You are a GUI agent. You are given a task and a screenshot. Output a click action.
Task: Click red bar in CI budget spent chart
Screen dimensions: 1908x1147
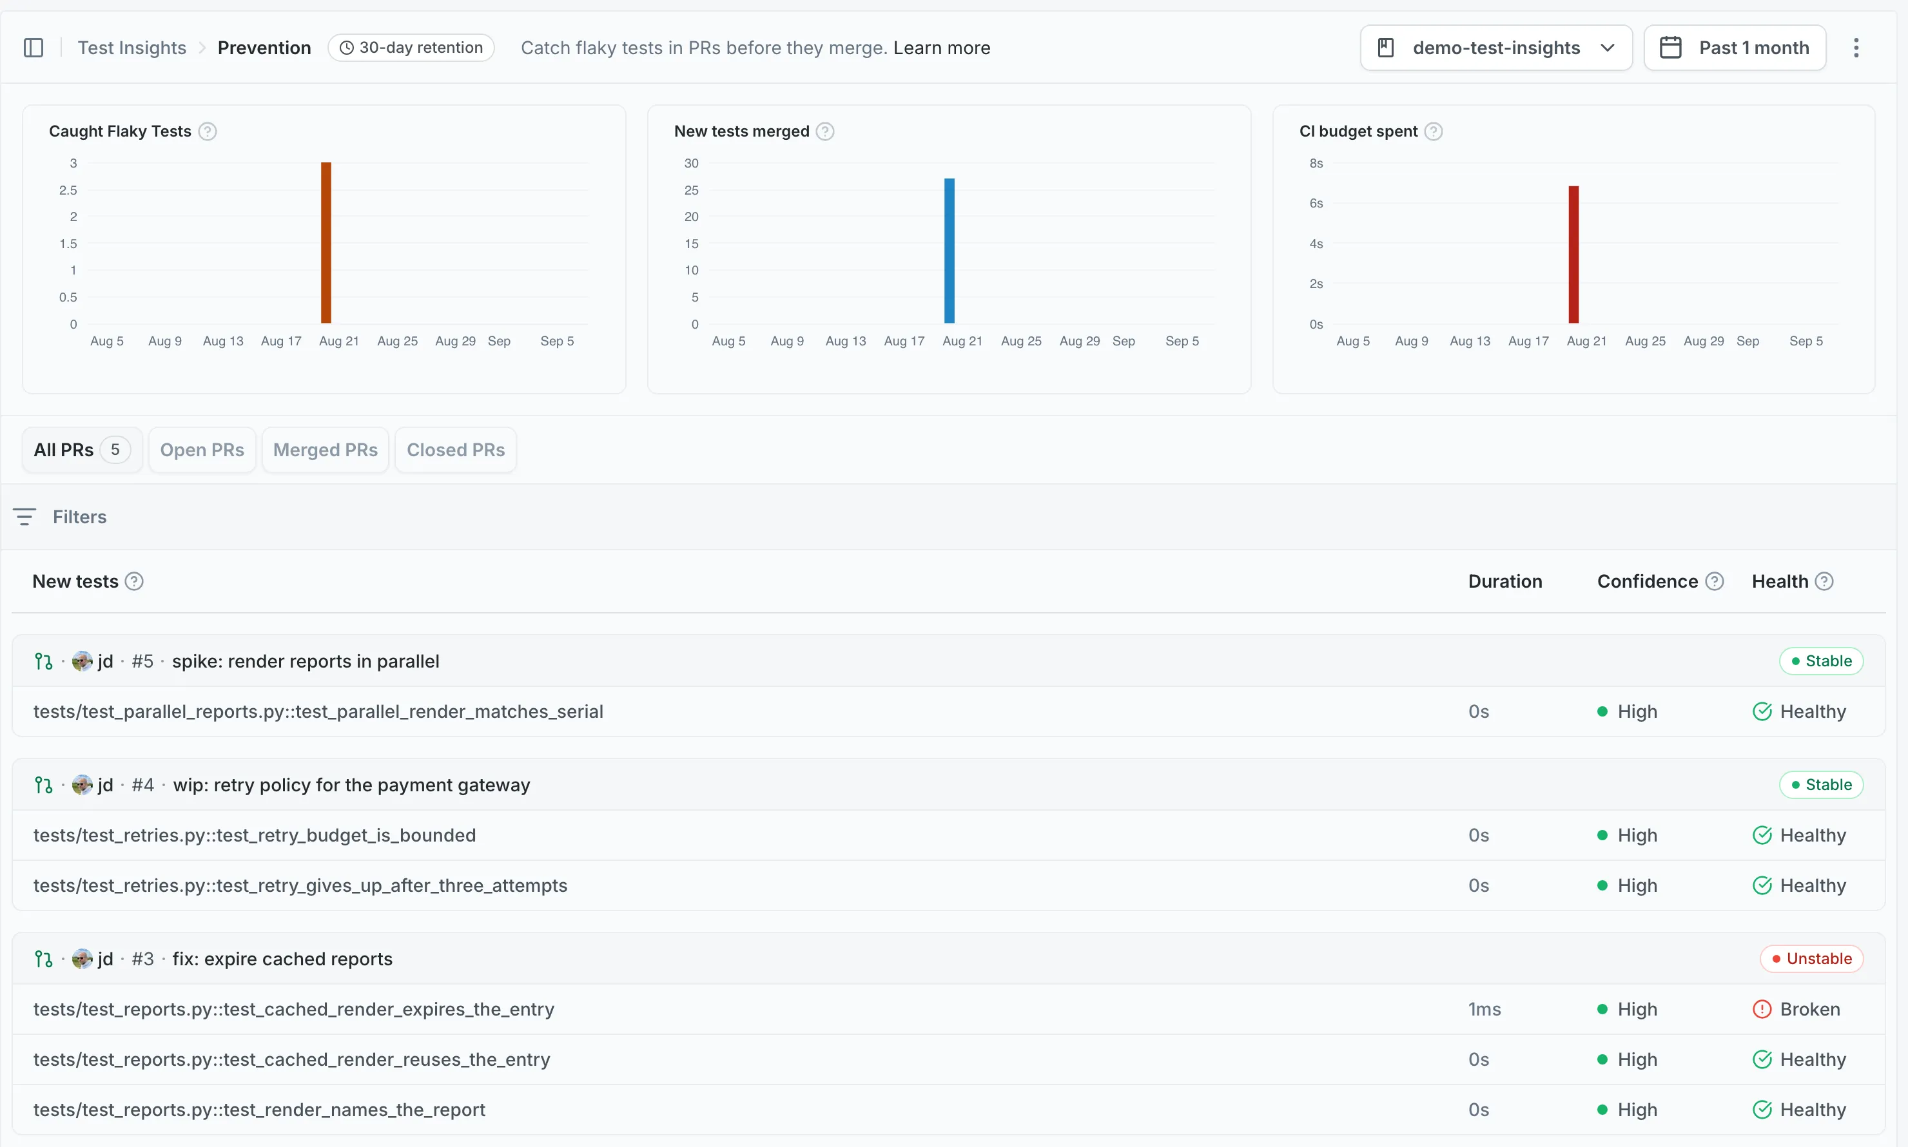pos(1573,255)
